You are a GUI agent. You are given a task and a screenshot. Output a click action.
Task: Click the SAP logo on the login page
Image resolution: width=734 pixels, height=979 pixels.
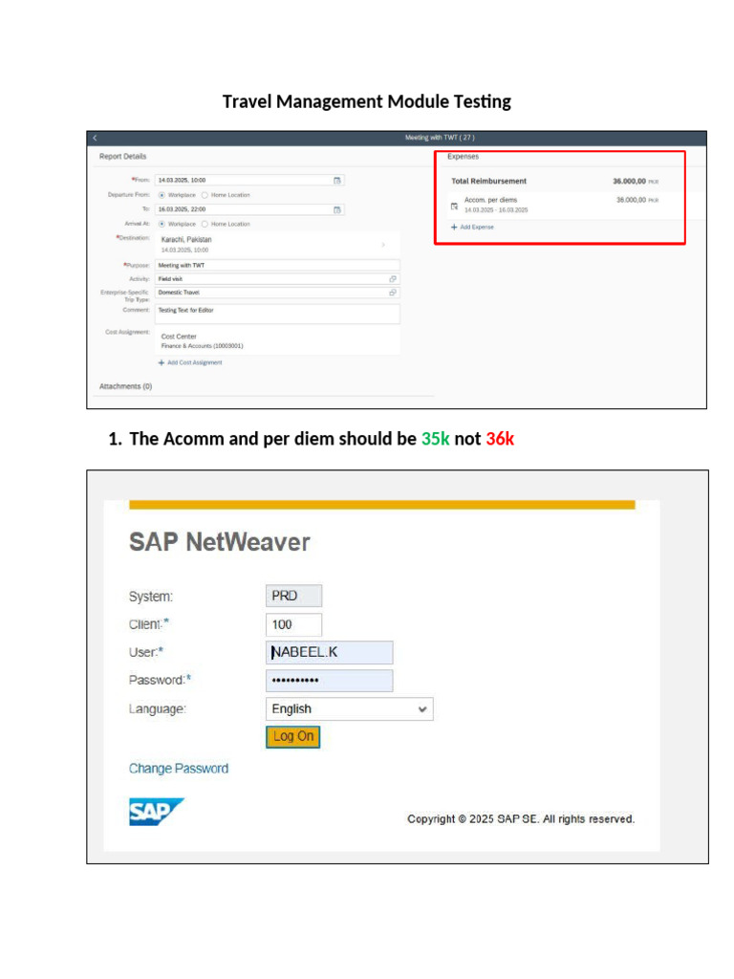156,812
